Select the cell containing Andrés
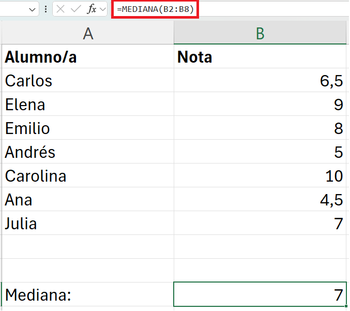This screenshot has height=311, width=350. (88, 152)
